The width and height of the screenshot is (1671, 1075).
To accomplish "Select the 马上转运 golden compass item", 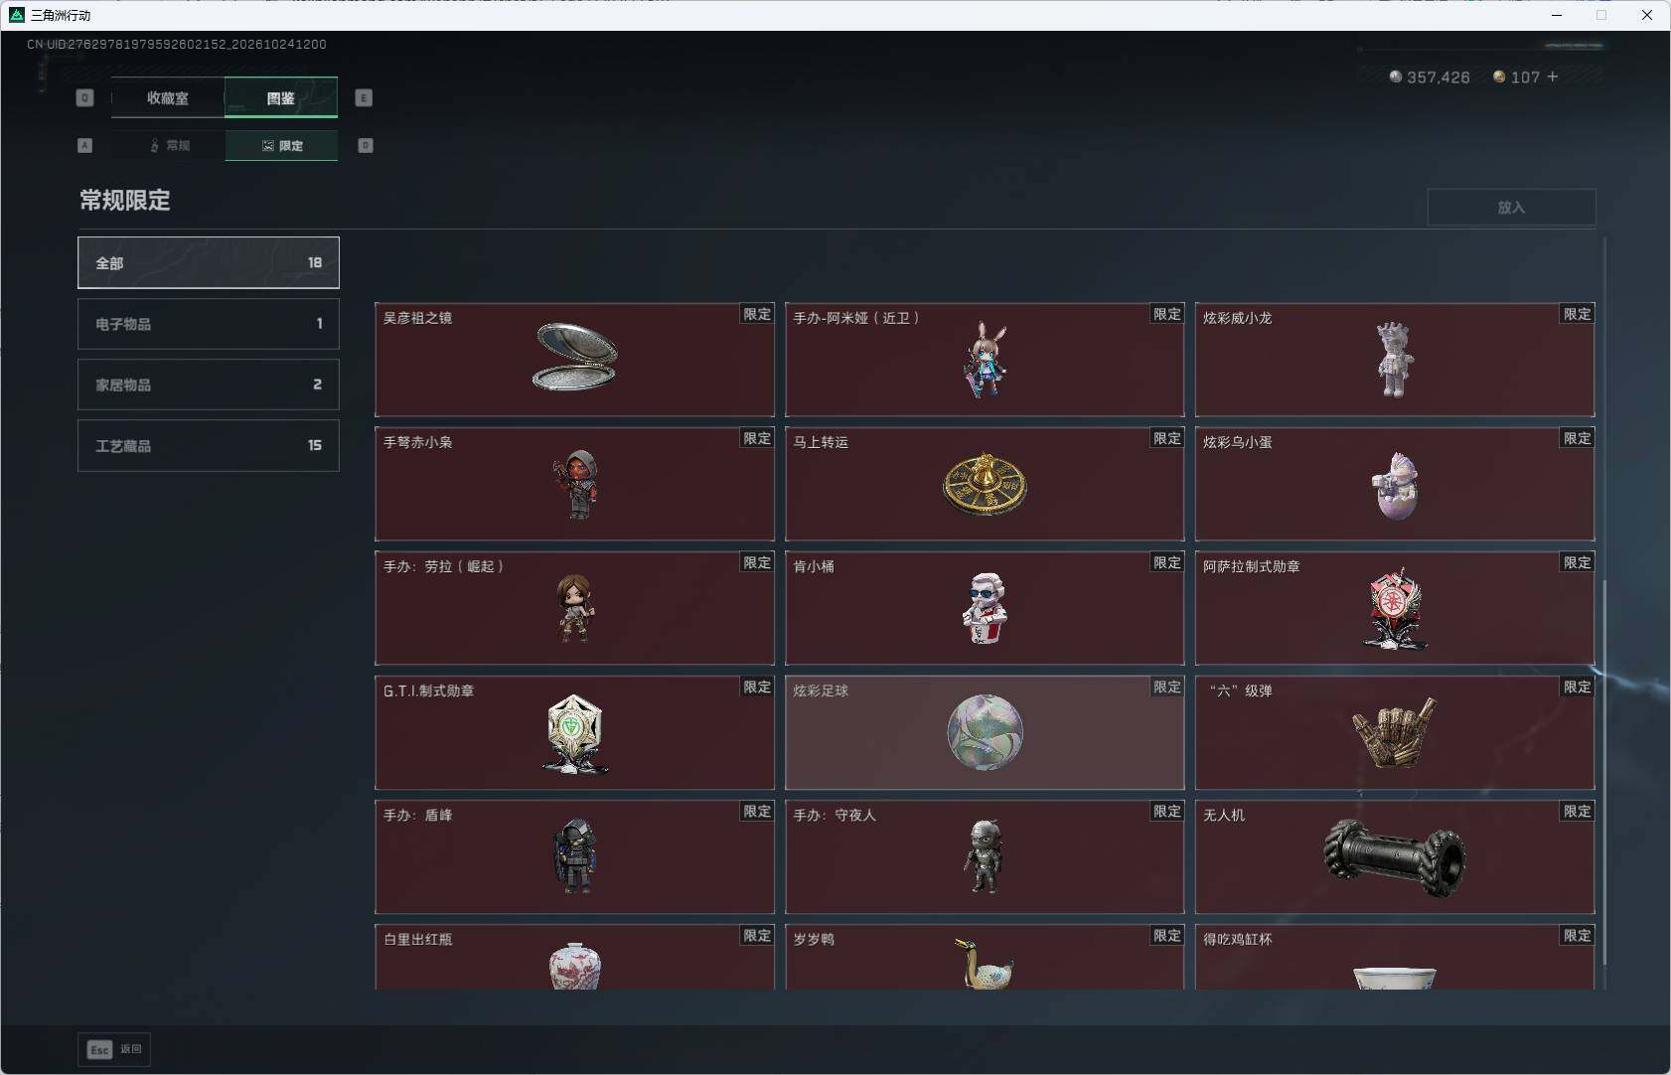I will tap(985, 484).
